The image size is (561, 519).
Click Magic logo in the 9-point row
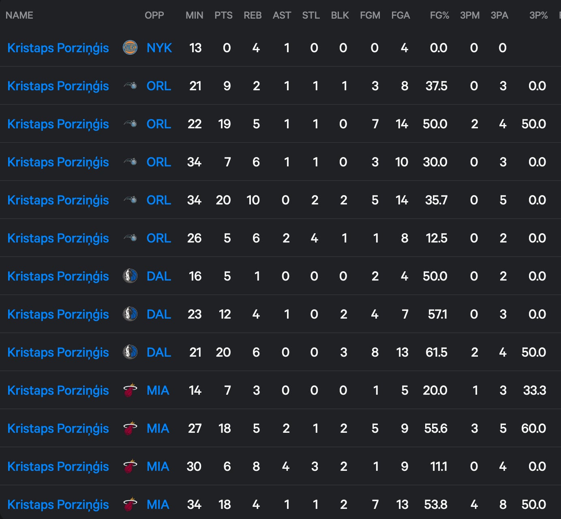click(x=130, y=86)
